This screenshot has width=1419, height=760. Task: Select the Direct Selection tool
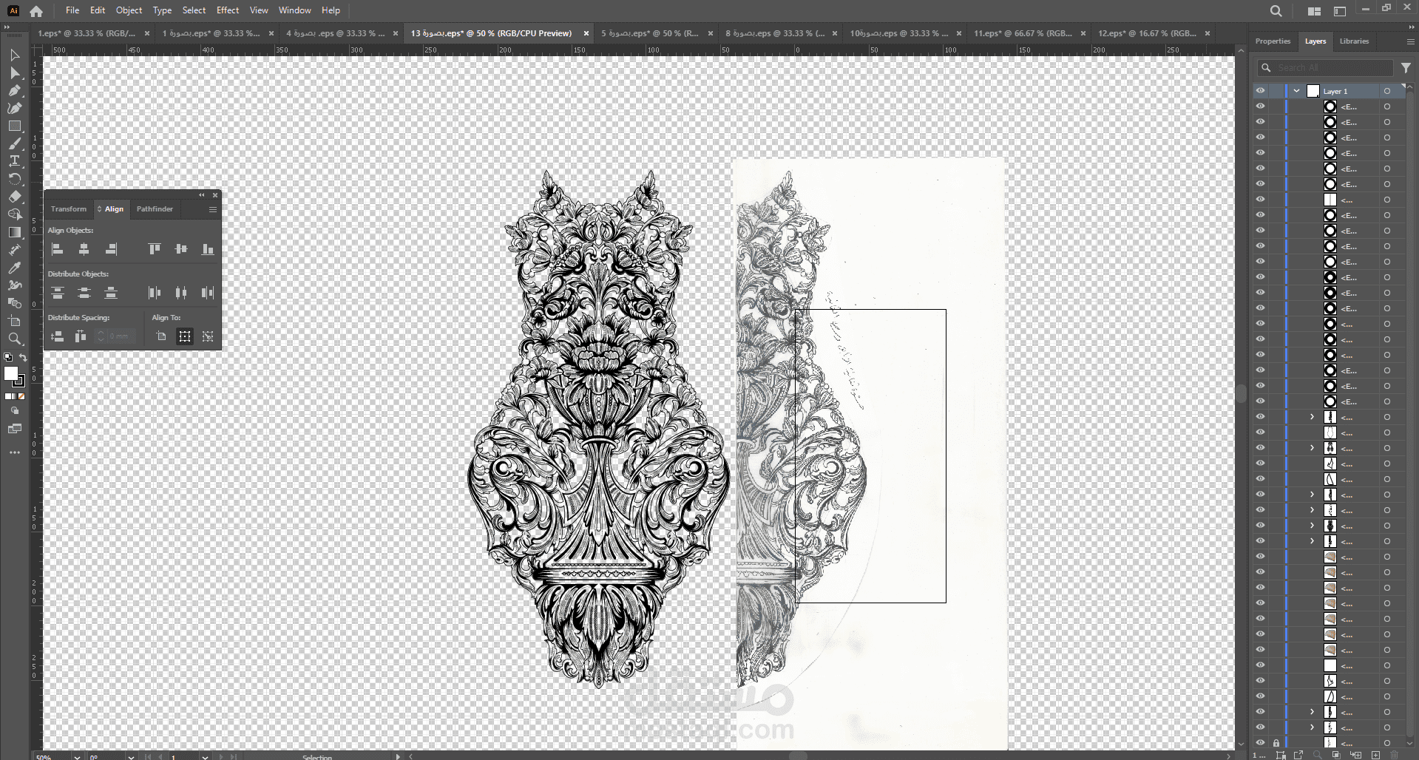[14, 72]
